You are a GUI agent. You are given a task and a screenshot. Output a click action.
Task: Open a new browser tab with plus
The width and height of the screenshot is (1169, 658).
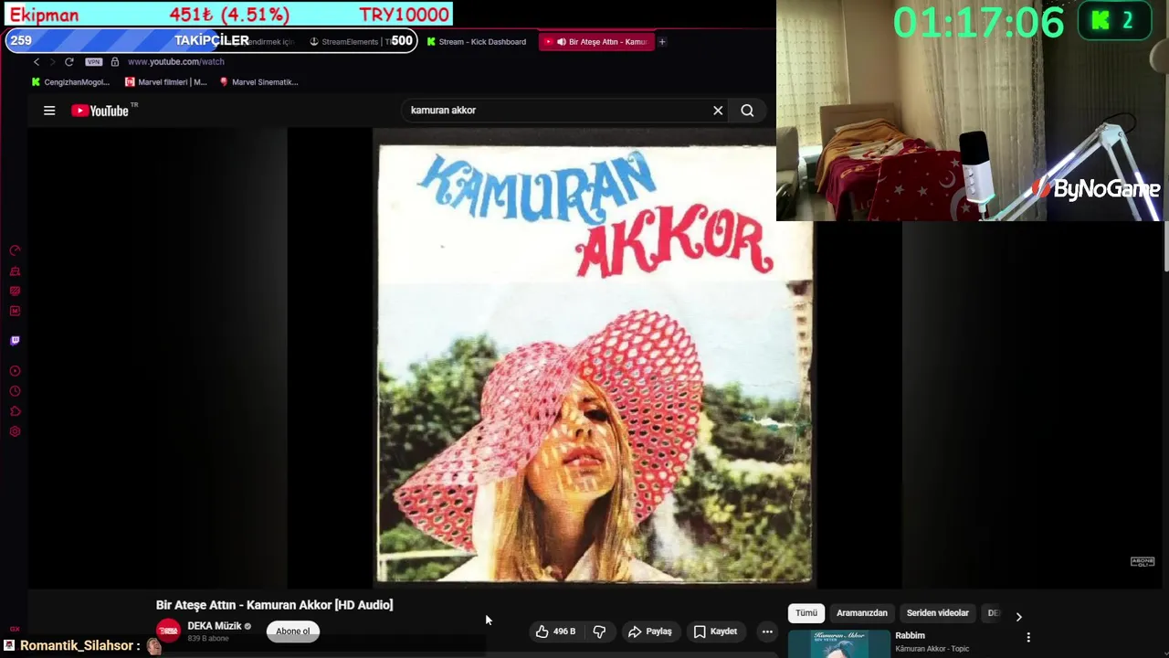[662, 41]
